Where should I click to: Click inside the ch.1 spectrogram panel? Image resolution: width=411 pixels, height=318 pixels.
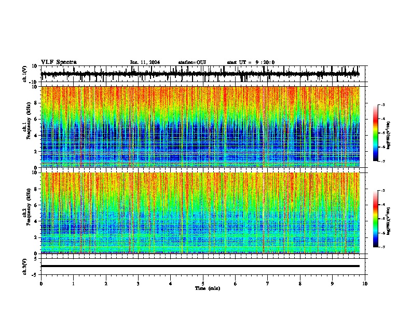(x=200, y=127)
